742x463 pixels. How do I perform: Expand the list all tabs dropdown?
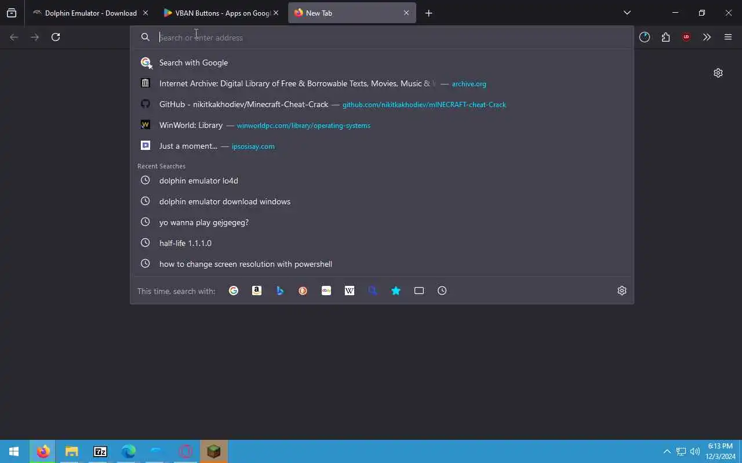click(x=627, y=13)
